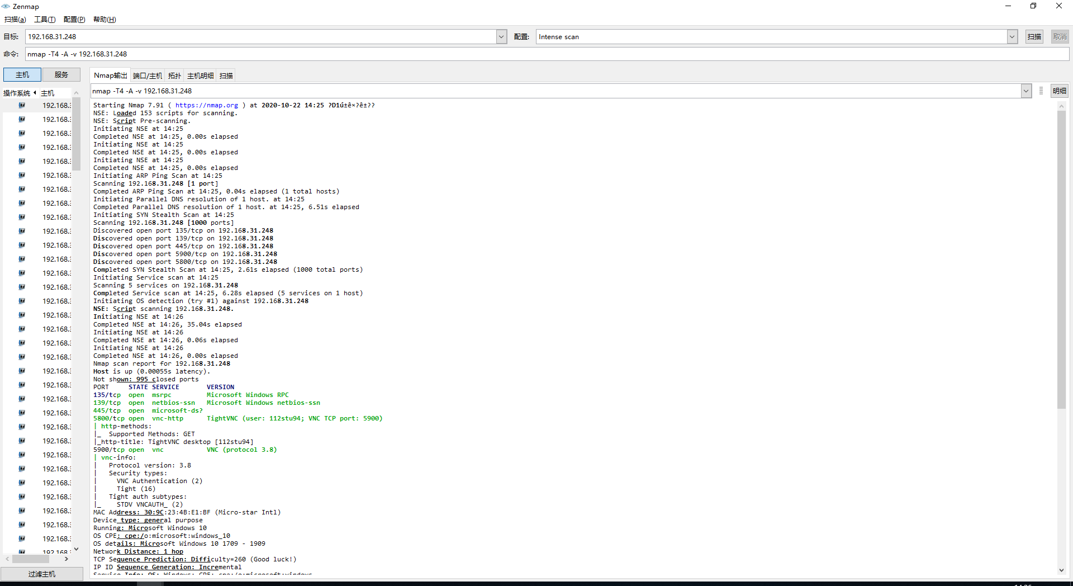Click 'OS details: Microsoft Windows 10 1709 - 1909'
The image size is (1073, 586).
coord(179,544)
